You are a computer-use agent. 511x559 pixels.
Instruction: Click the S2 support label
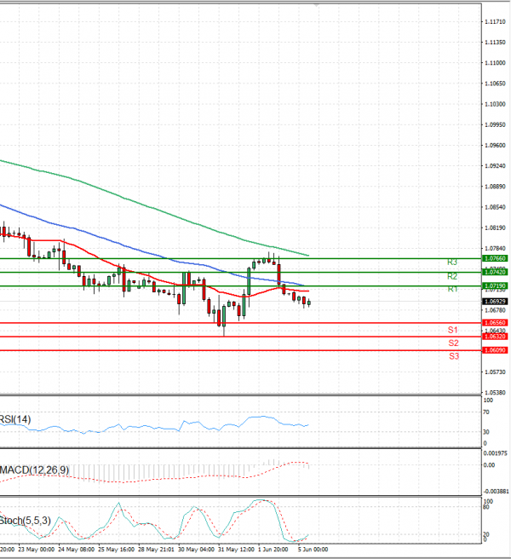pos(453,343)
